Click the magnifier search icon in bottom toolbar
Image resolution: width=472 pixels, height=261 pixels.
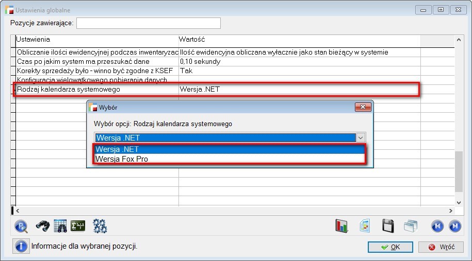pyautogui.click(x=21, y=225)
